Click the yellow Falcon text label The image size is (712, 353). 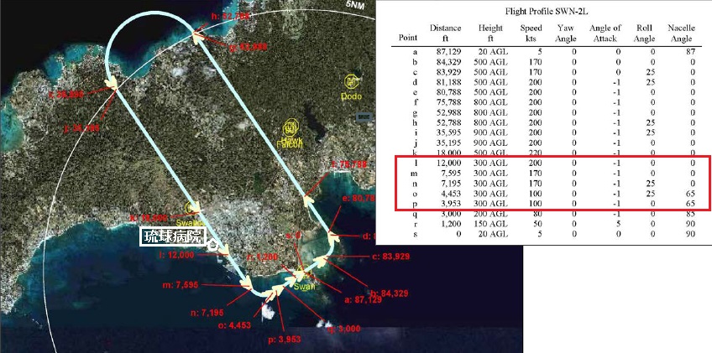[x=290, y=145]
